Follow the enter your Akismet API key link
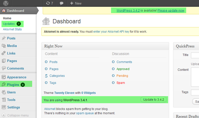This screenshot has height=118, width=199. click(111, 32)
